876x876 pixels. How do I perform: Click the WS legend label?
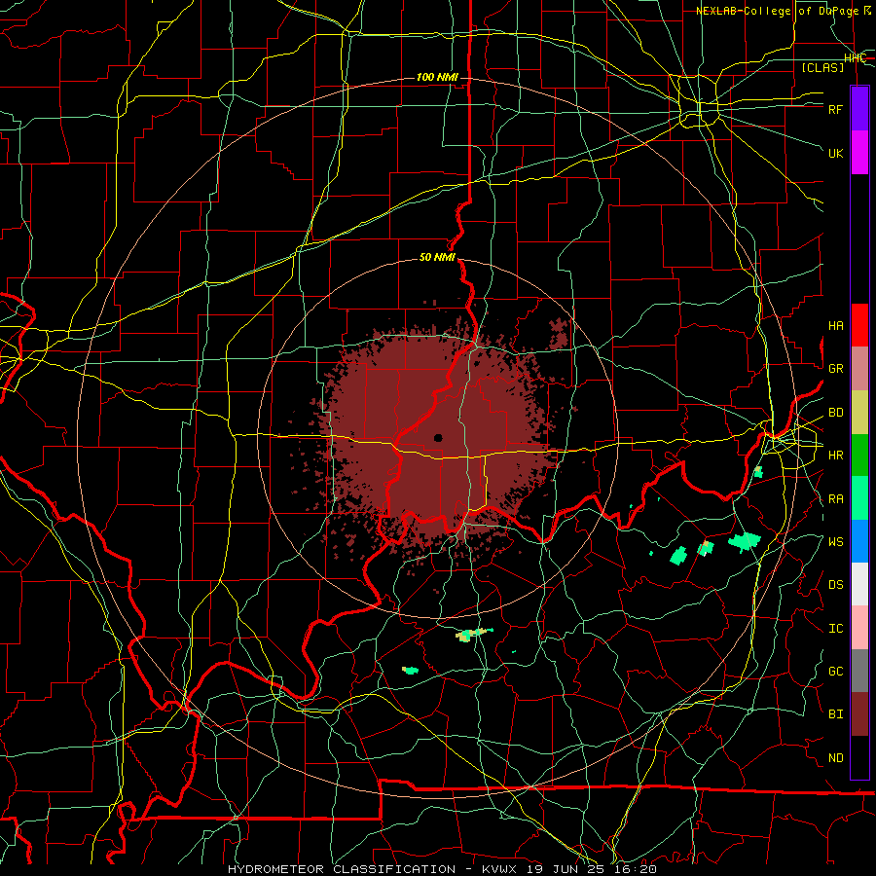(x=836, y=542)
